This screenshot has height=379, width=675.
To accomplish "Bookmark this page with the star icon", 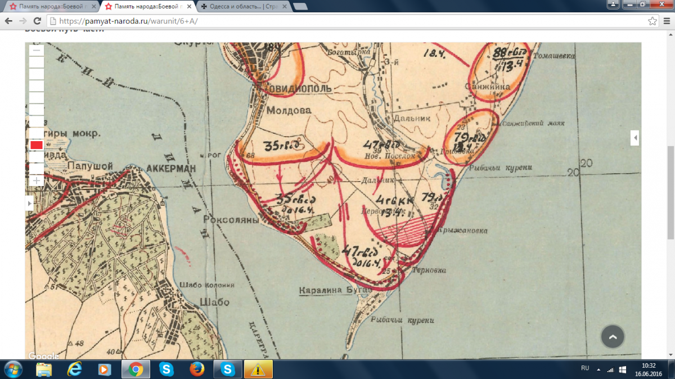I will pyautogui.click(x=652, y=21).
